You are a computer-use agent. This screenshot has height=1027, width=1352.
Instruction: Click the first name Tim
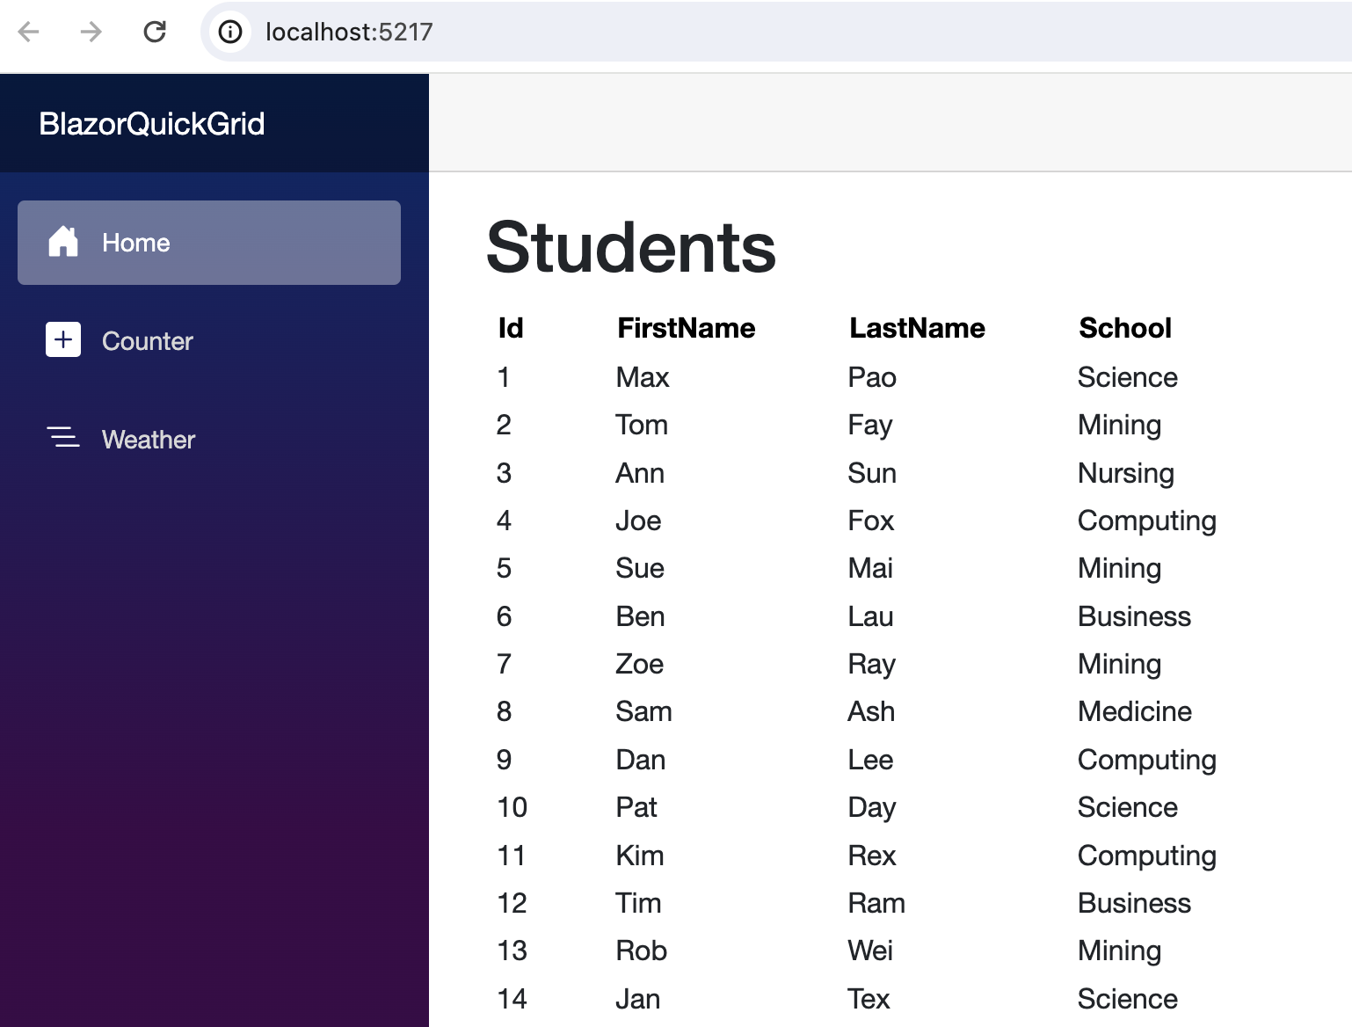(x=638, y=903)
